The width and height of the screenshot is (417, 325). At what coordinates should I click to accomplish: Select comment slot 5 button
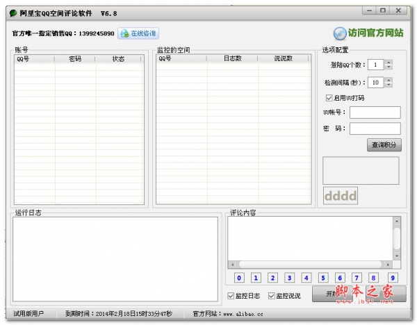[323, 278]
